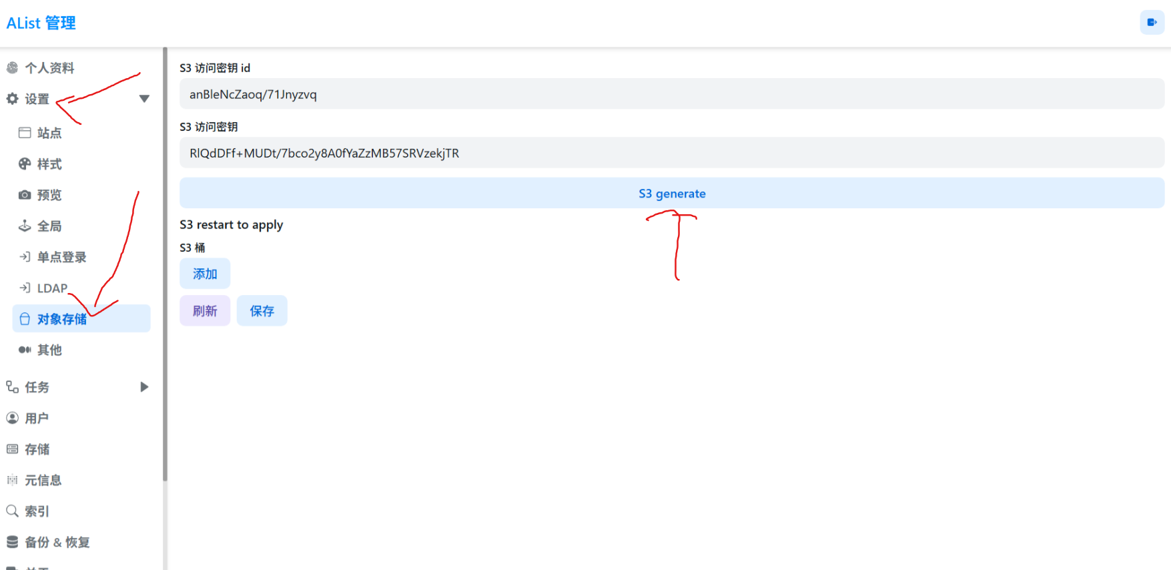
Task: Click the dots icon beside 其他
Action: pyautogui.click(x=25, y=350)
